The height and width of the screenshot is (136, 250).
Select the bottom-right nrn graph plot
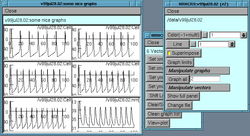(x=107, y=115)
